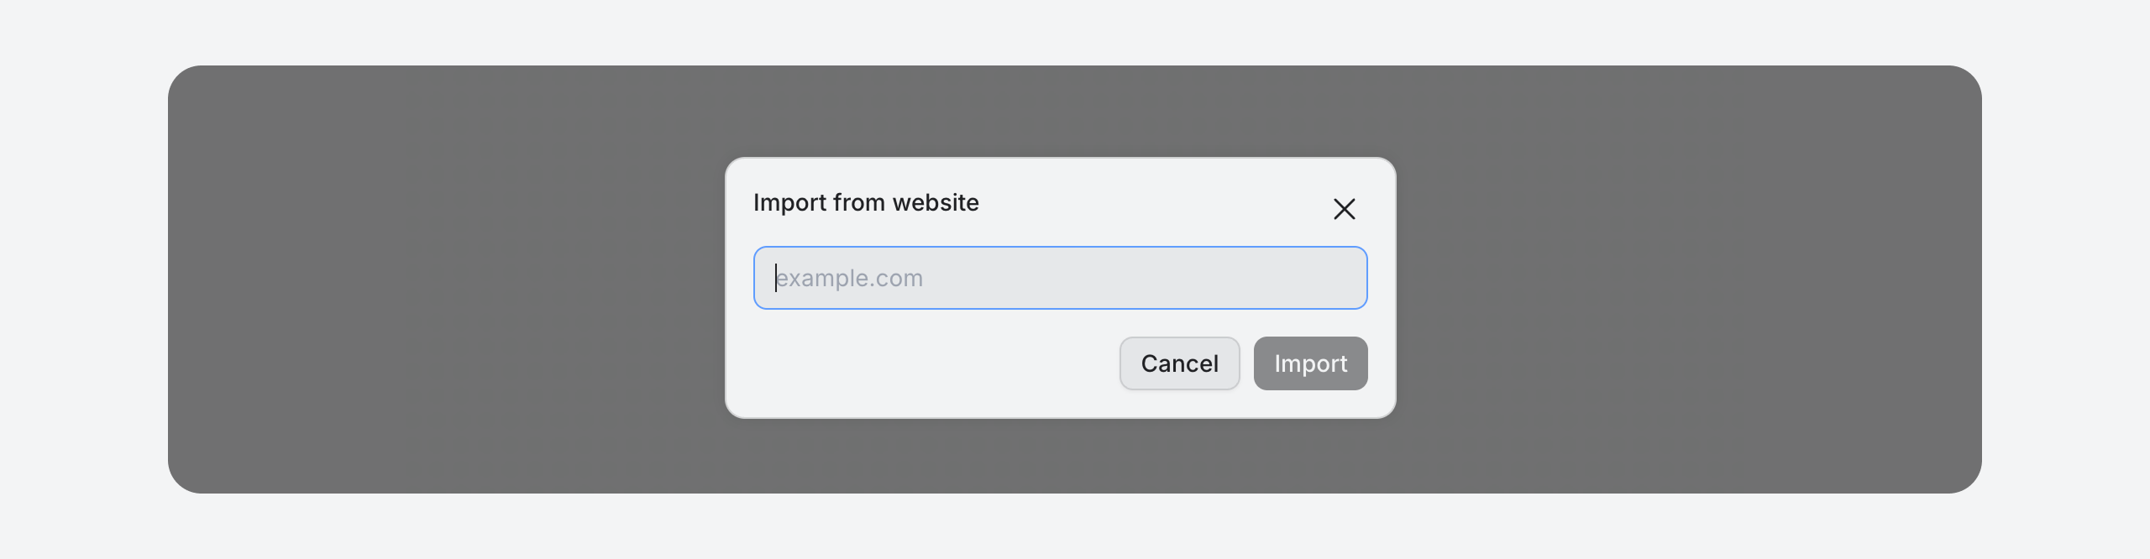2150x559 pixels.
Task: Click the gray overlay above the dialog
Action: click(1060, 111)
